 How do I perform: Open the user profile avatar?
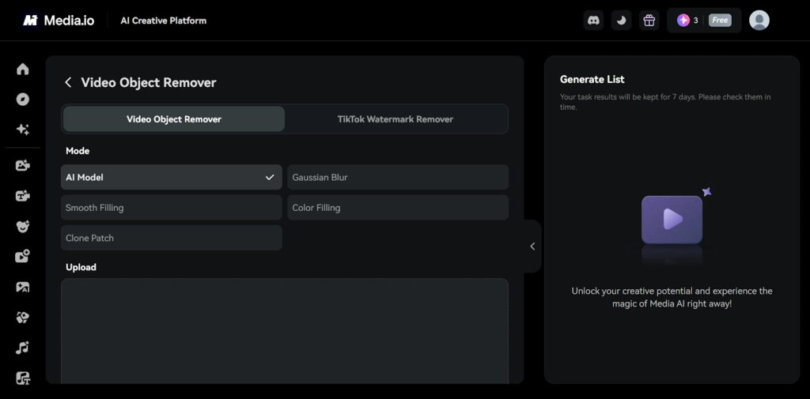(759, 21)
